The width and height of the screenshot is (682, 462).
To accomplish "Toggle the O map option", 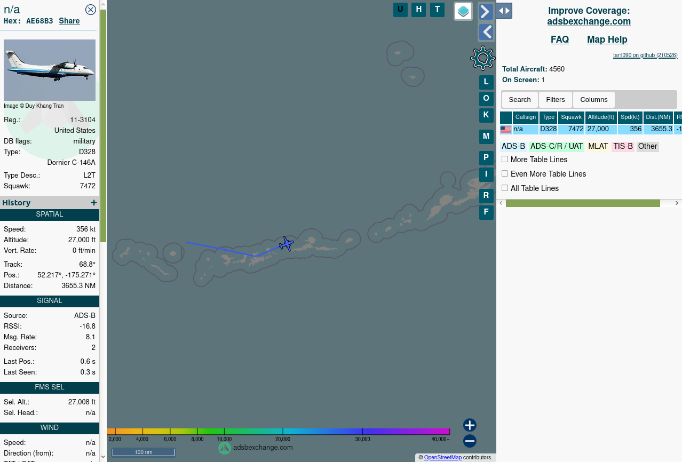I will click(486, 99).
